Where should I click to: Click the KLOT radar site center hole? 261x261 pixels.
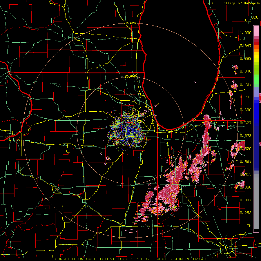tap(130, 130)
